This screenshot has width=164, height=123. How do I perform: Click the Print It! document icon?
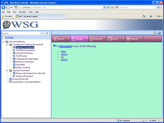(x=128, y=39)
